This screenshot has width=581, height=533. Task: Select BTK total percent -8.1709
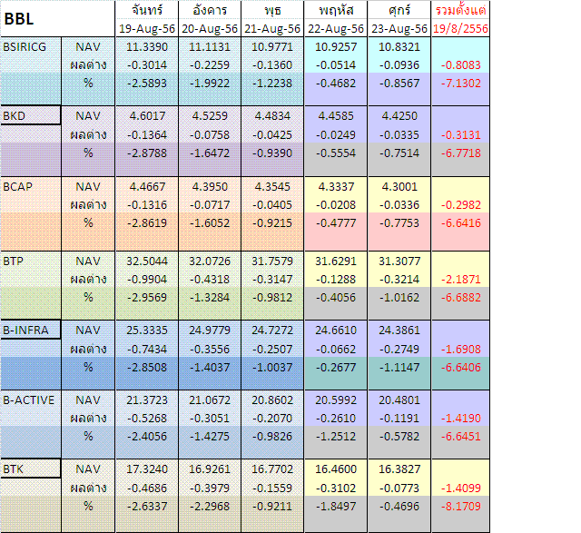(x=460, y=506)
